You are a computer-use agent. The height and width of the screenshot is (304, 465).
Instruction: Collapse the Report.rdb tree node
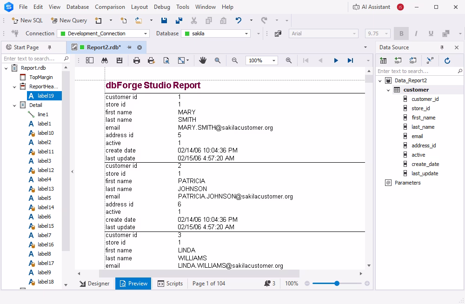[x=6, y=68]
